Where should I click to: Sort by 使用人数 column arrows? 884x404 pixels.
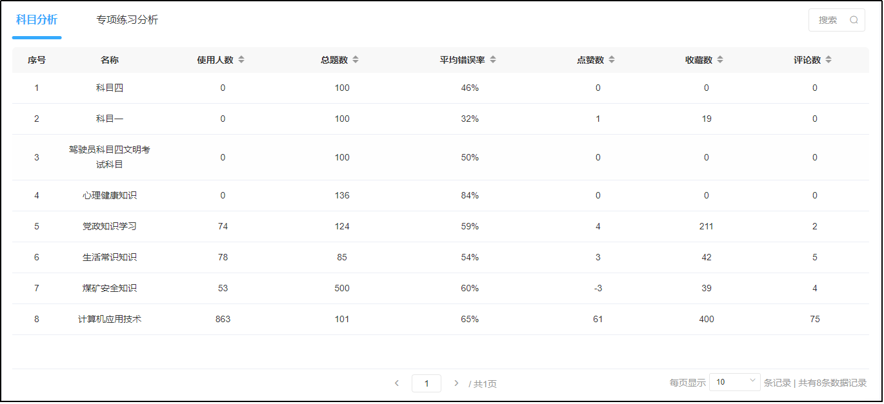pyautogui.click(x=241, y=60)
